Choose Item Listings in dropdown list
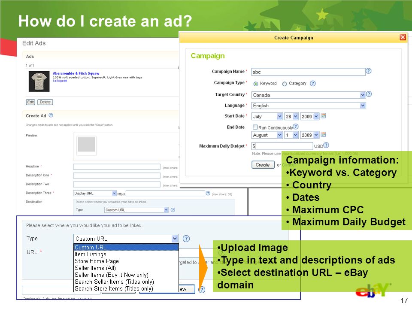 [x=126, y=254]
